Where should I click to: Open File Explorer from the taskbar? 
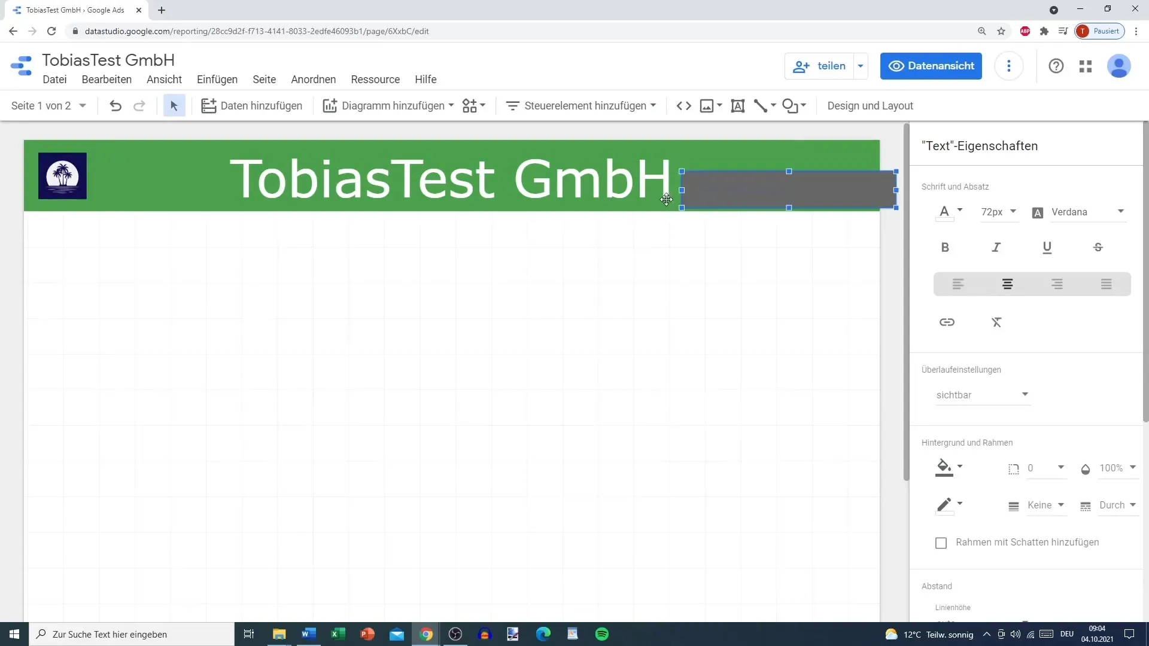pyautogui.click(x=279, y=634)
